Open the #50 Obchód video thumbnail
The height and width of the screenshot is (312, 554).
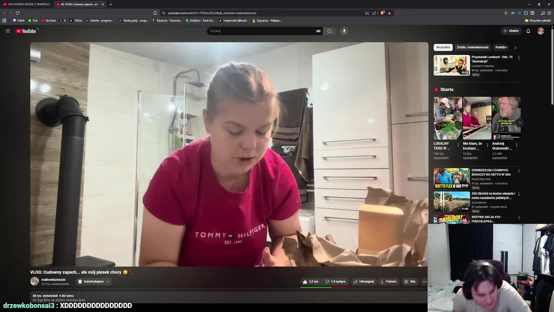pyautogui.click(x=452, y=201)
